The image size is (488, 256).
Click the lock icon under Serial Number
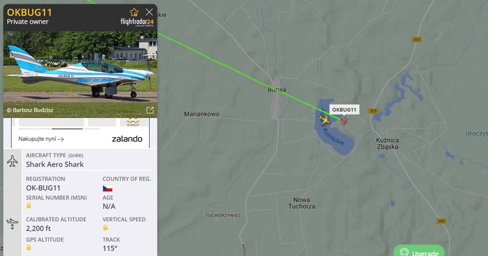[x=29, y=205]
